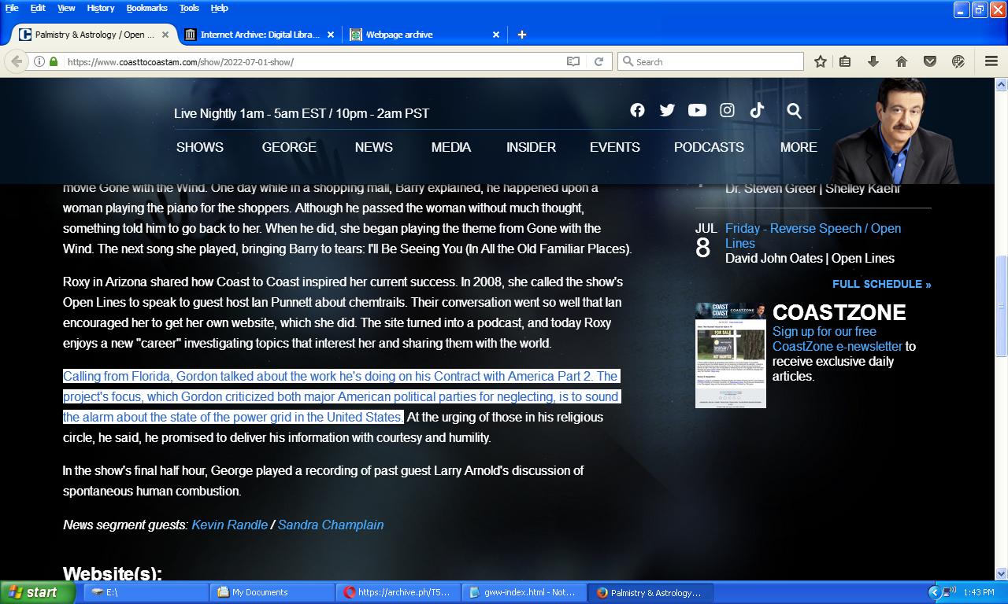Screen dimensions: 1008x604
Task: Bookmark this page with the star icon
Action: tap(820, 61)
